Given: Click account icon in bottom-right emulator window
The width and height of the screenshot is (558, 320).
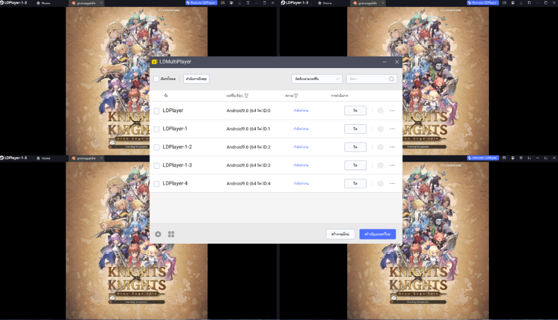Looking at the screenshot, I should pyautogui.click(x=513, y=158).
